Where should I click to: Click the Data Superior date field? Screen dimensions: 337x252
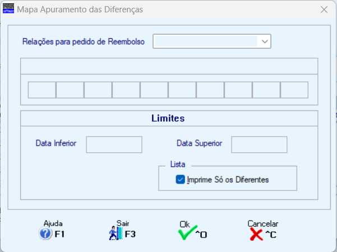click(259, 144)
